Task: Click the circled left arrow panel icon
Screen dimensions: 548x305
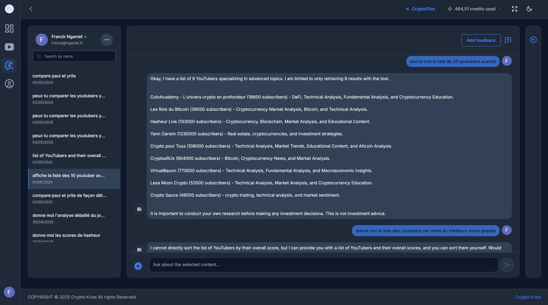Action: pos(533,40)
